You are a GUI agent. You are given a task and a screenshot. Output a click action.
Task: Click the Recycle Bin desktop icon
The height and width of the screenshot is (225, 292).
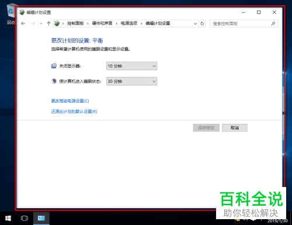pyautogui.click(x=11, y=14)
